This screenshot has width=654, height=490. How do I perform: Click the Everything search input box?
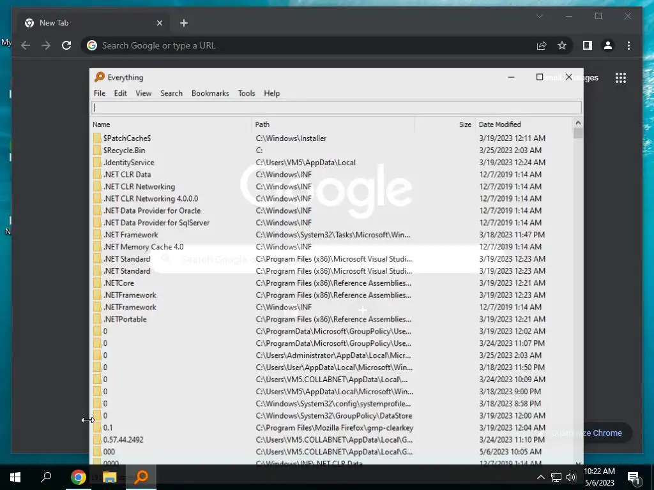(336, 107)
